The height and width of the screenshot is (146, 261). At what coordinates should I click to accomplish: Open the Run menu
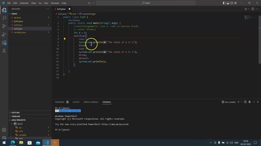click(46, 3)
